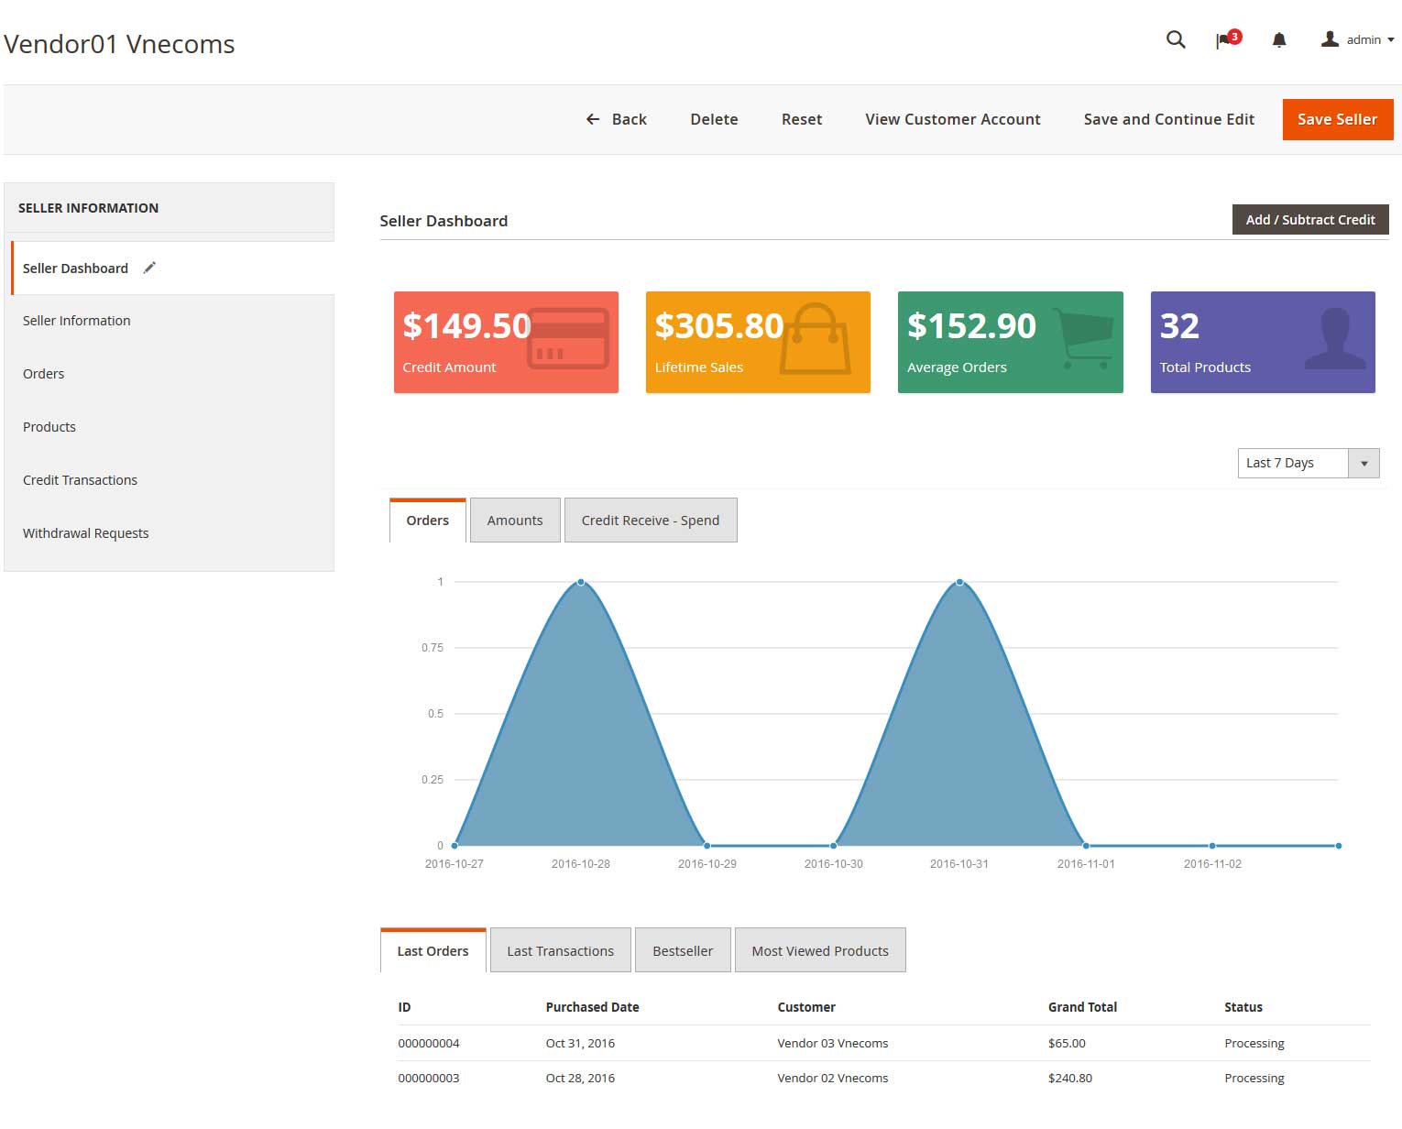This screenshot has height=1129, width=1402.
Task: Click Processing status of order 000000004
Action: (1254, 1043)
